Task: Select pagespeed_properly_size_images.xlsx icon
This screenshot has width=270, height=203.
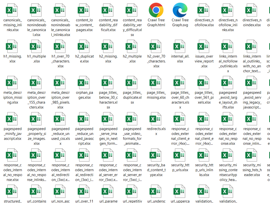Action: coord(36,119)
